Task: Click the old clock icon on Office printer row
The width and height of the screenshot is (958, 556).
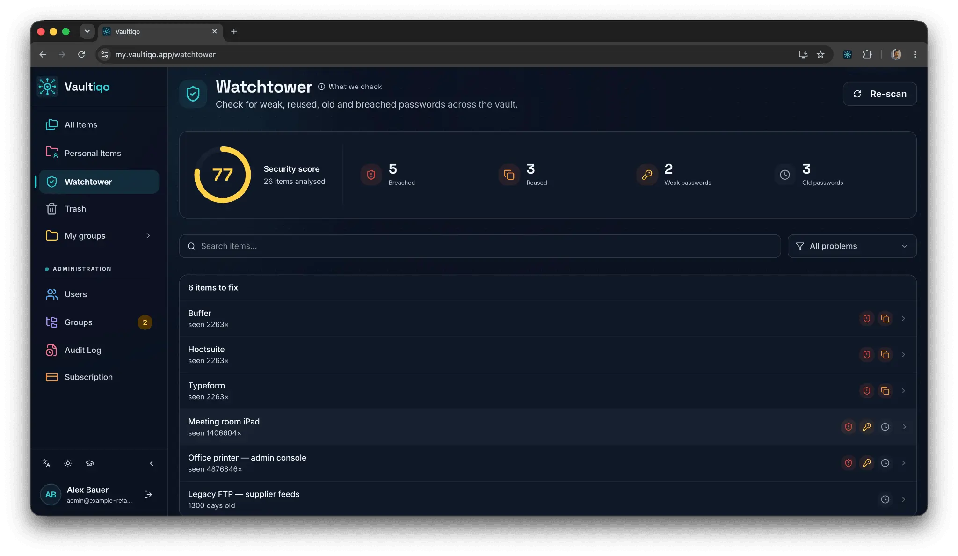Action: click(x=885, y=463)
